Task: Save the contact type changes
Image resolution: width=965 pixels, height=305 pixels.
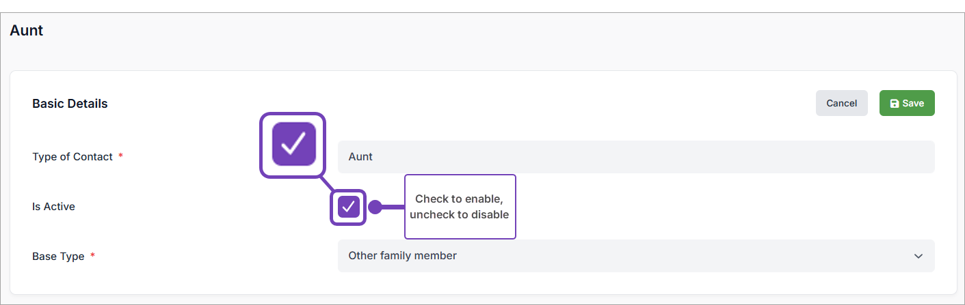Action: 906,103
